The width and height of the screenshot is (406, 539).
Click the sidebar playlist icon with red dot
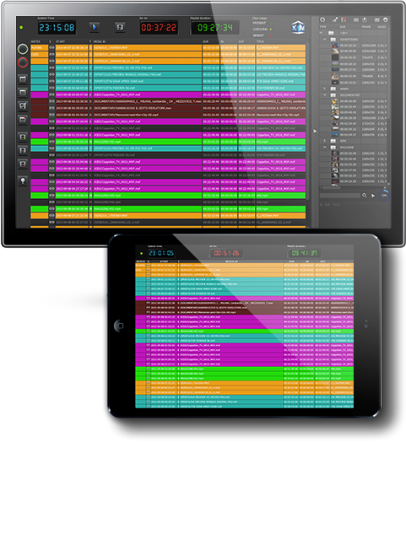tap(23, 120)
